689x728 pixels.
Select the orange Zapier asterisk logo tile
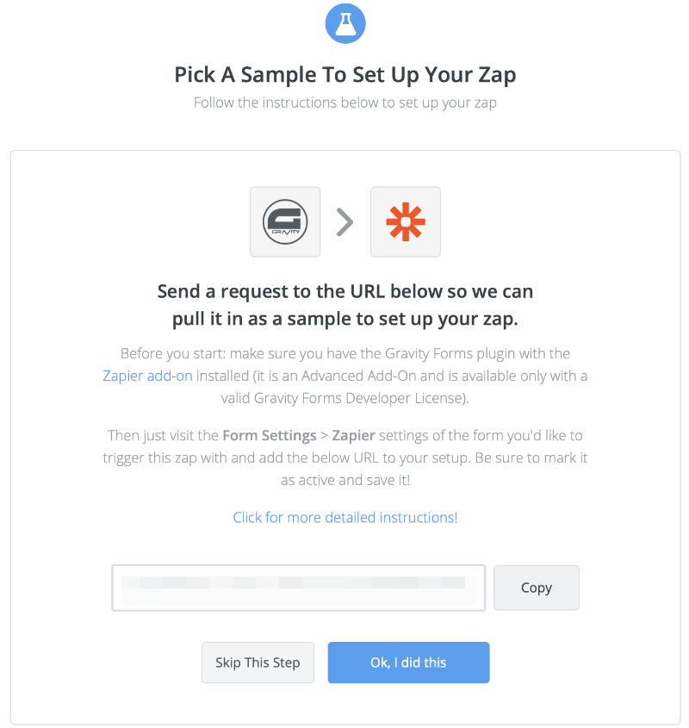coord(406,222)
